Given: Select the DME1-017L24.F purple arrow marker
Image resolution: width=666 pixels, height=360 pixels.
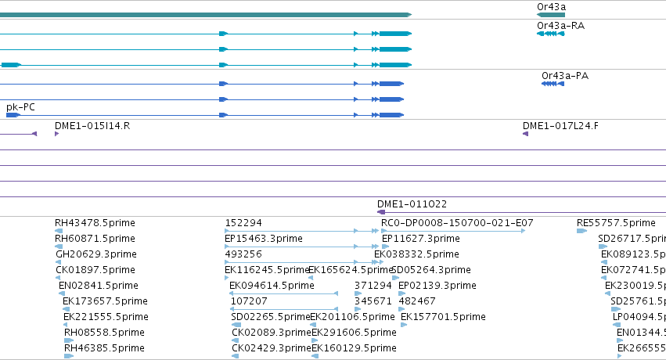Looking at the screenshot, I should coord(525,134).
